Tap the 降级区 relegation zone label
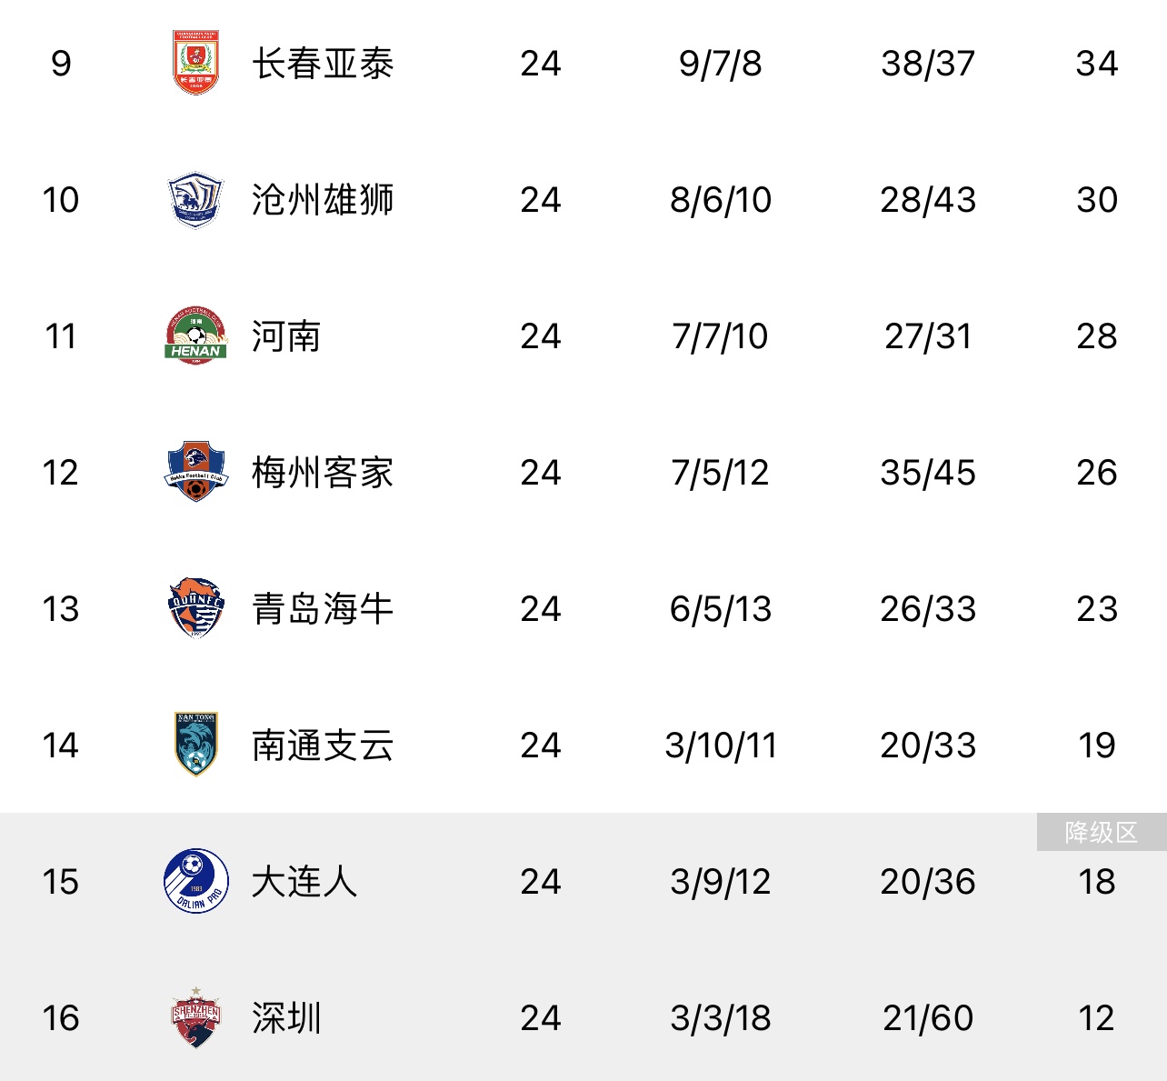The image size is (1167, 1081). coord(1102,832)
